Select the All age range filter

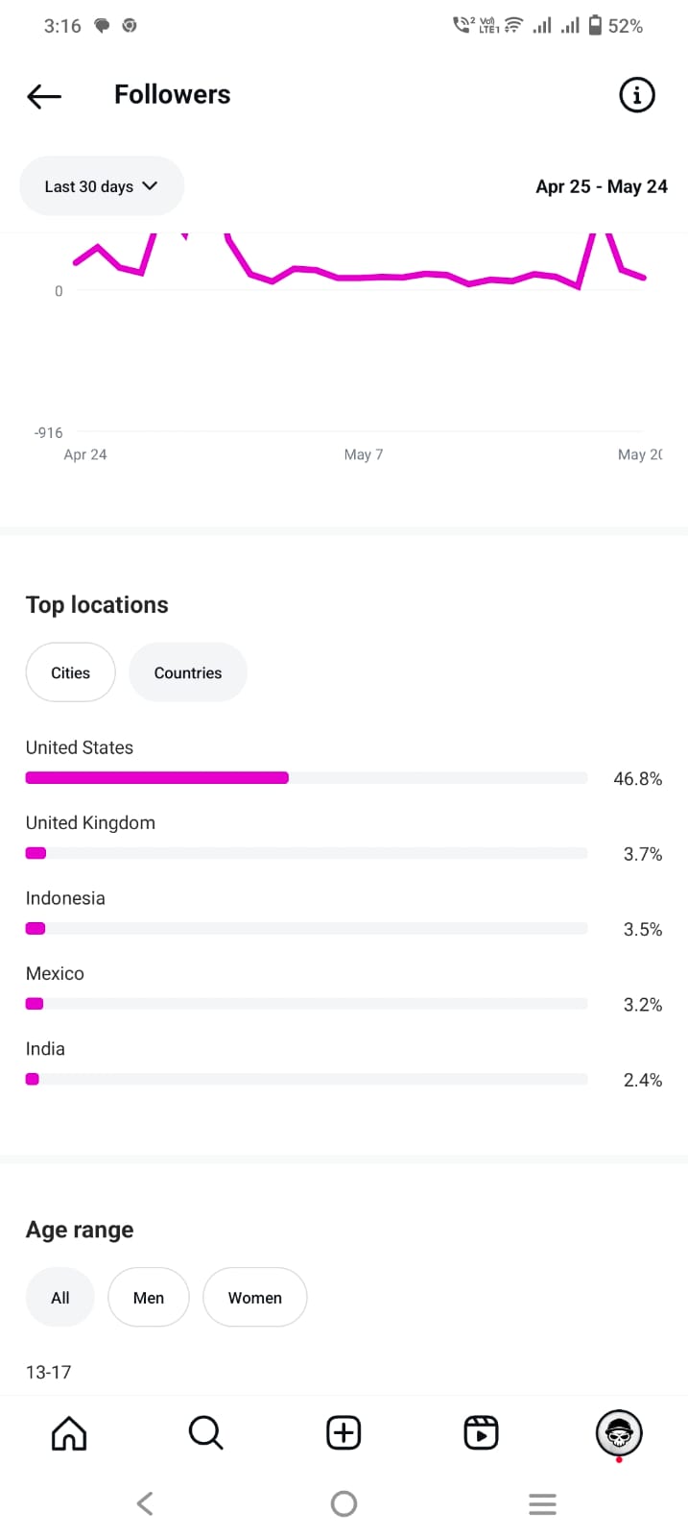(x=60, y=1298)
